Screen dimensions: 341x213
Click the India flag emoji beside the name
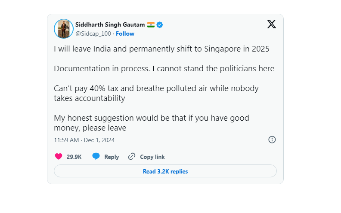click(x=151, y=25)
